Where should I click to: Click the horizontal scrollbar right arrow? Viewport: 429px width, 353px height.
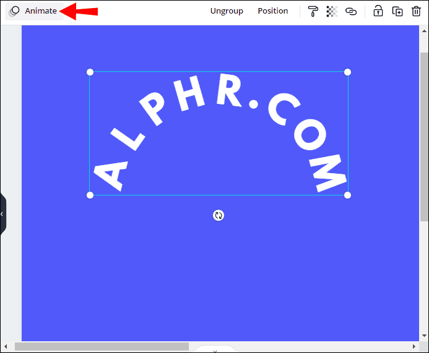click(415, 347)
